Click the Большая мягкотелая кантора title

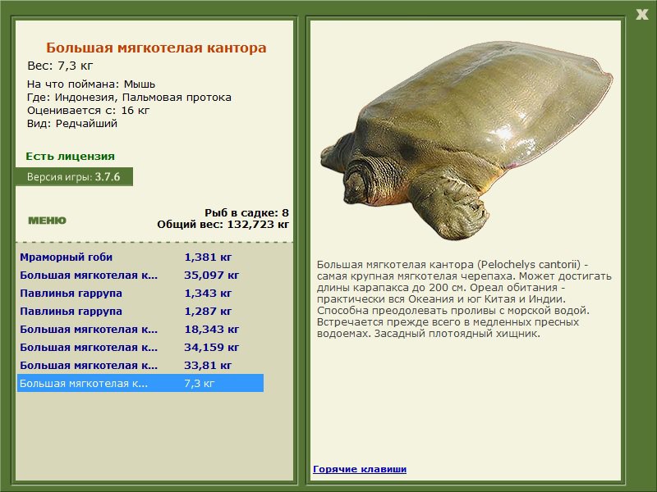pos(156,48)
